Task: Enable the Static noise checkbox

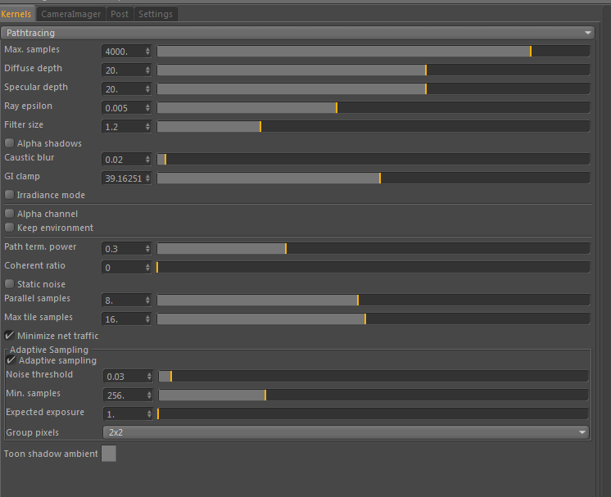Action: coord(9,283)
